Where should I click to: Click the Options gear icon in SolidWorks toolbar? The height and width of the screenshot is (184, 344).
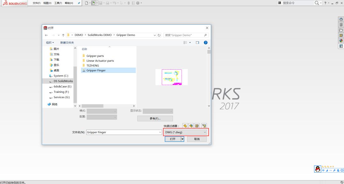click(x=138, y=3)
